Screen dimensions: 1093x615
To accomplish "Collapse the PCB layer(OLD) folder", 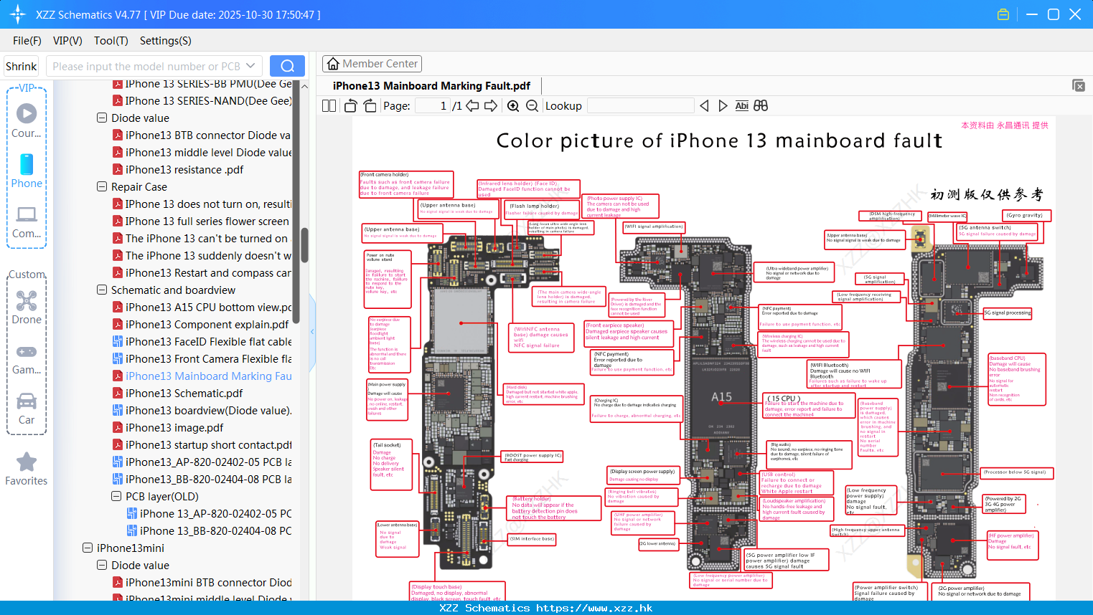I will [x=116, y=496].
